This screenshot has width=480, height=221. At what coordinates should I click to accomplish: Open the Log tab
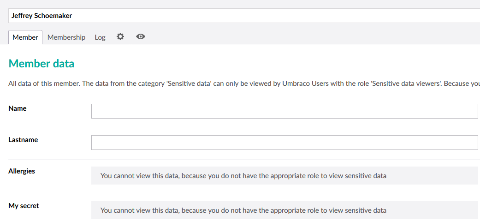[x=100, y=37]
